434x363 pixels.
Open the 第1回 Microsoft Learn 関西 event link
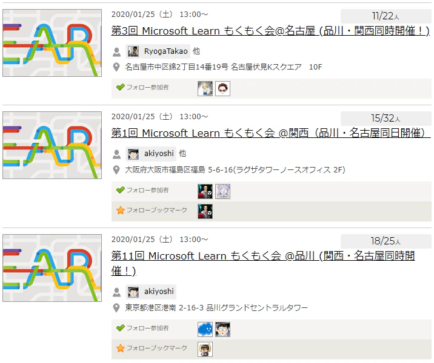[271, 133]
